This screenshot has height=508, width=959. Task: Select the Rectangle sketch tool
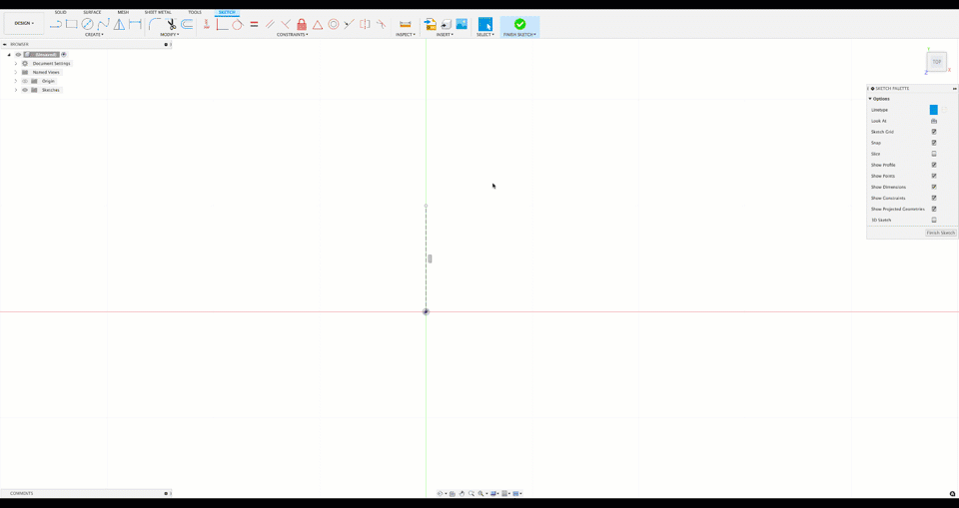[72, 25]
